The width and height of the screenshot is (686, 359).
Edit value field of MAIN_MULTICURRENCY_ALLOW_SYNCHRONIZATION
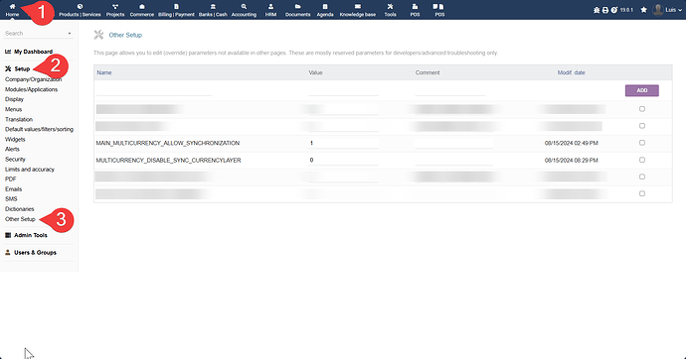pyautogui.click(x=343, y=143)
